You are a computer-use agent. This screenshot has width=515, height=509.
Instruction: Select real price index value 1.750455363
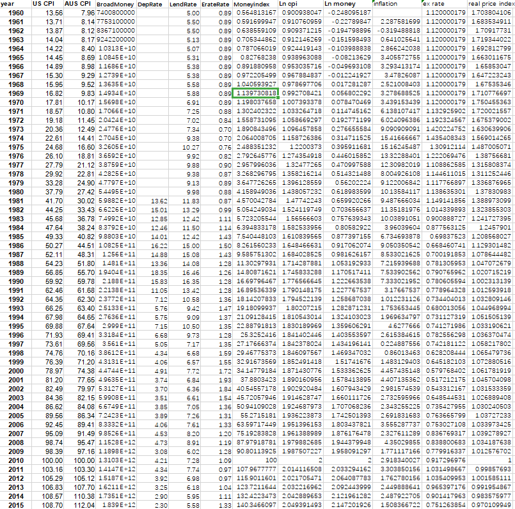tap(491, 102)
